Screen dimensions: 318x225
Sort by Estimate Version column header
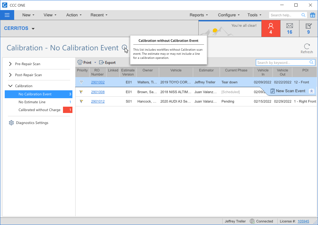coord(128,72)
